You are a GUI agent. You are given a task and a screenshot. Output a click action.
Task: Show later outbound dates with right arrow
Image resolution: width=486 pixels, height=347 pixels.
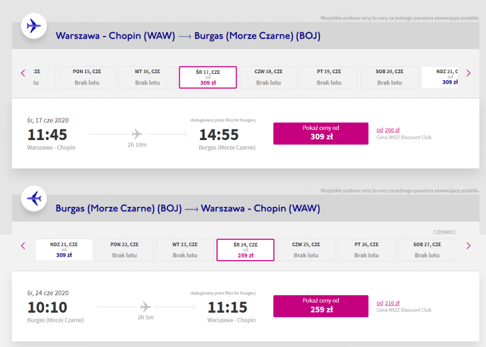(x=468, y=73)
